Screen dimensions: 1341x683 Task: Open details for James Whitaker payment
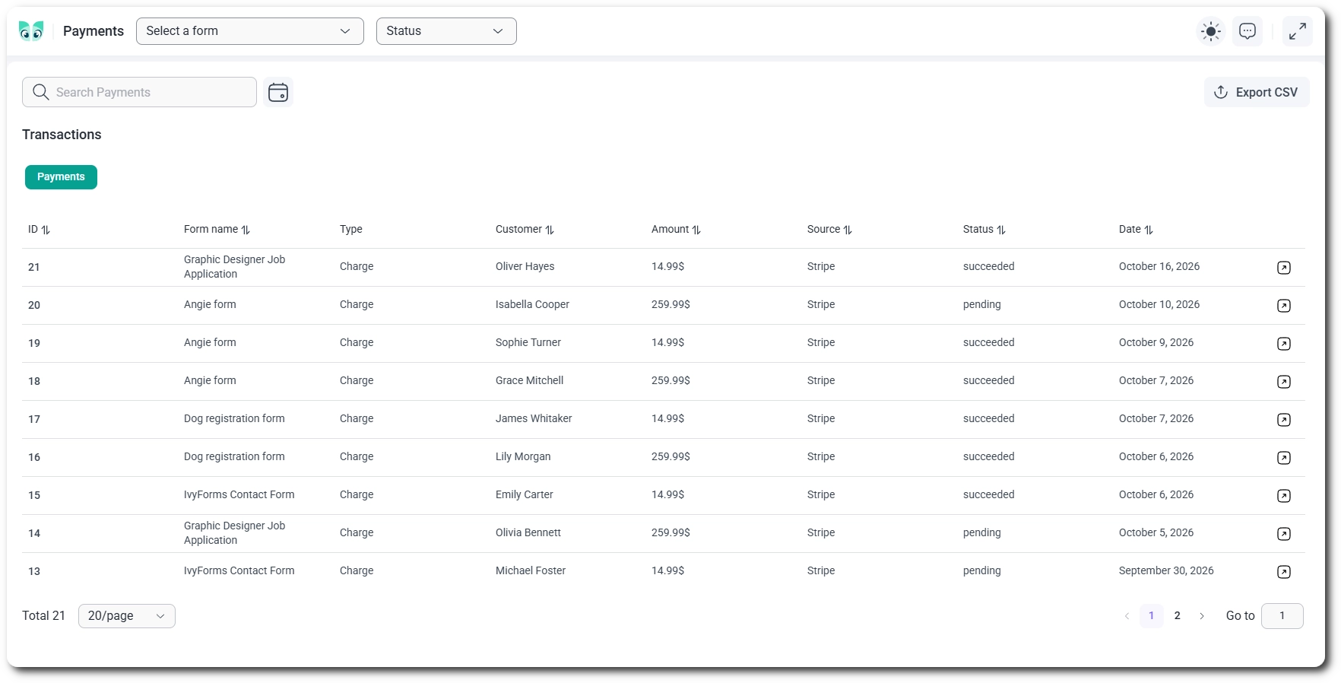pos(1284,420)
